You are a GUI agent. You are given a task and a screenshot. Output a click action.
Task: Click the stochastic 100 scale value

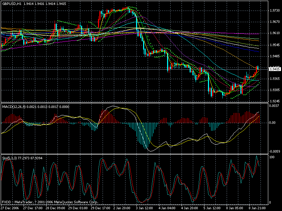tap(271, 157)
